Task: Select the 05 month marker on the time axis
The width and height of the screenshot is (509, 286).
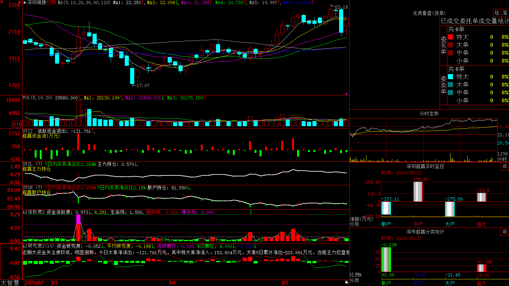Action: [285, 283]
